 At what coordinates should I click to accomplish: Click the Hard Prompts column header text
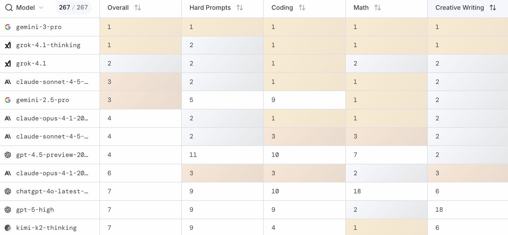tap(210, 8)
